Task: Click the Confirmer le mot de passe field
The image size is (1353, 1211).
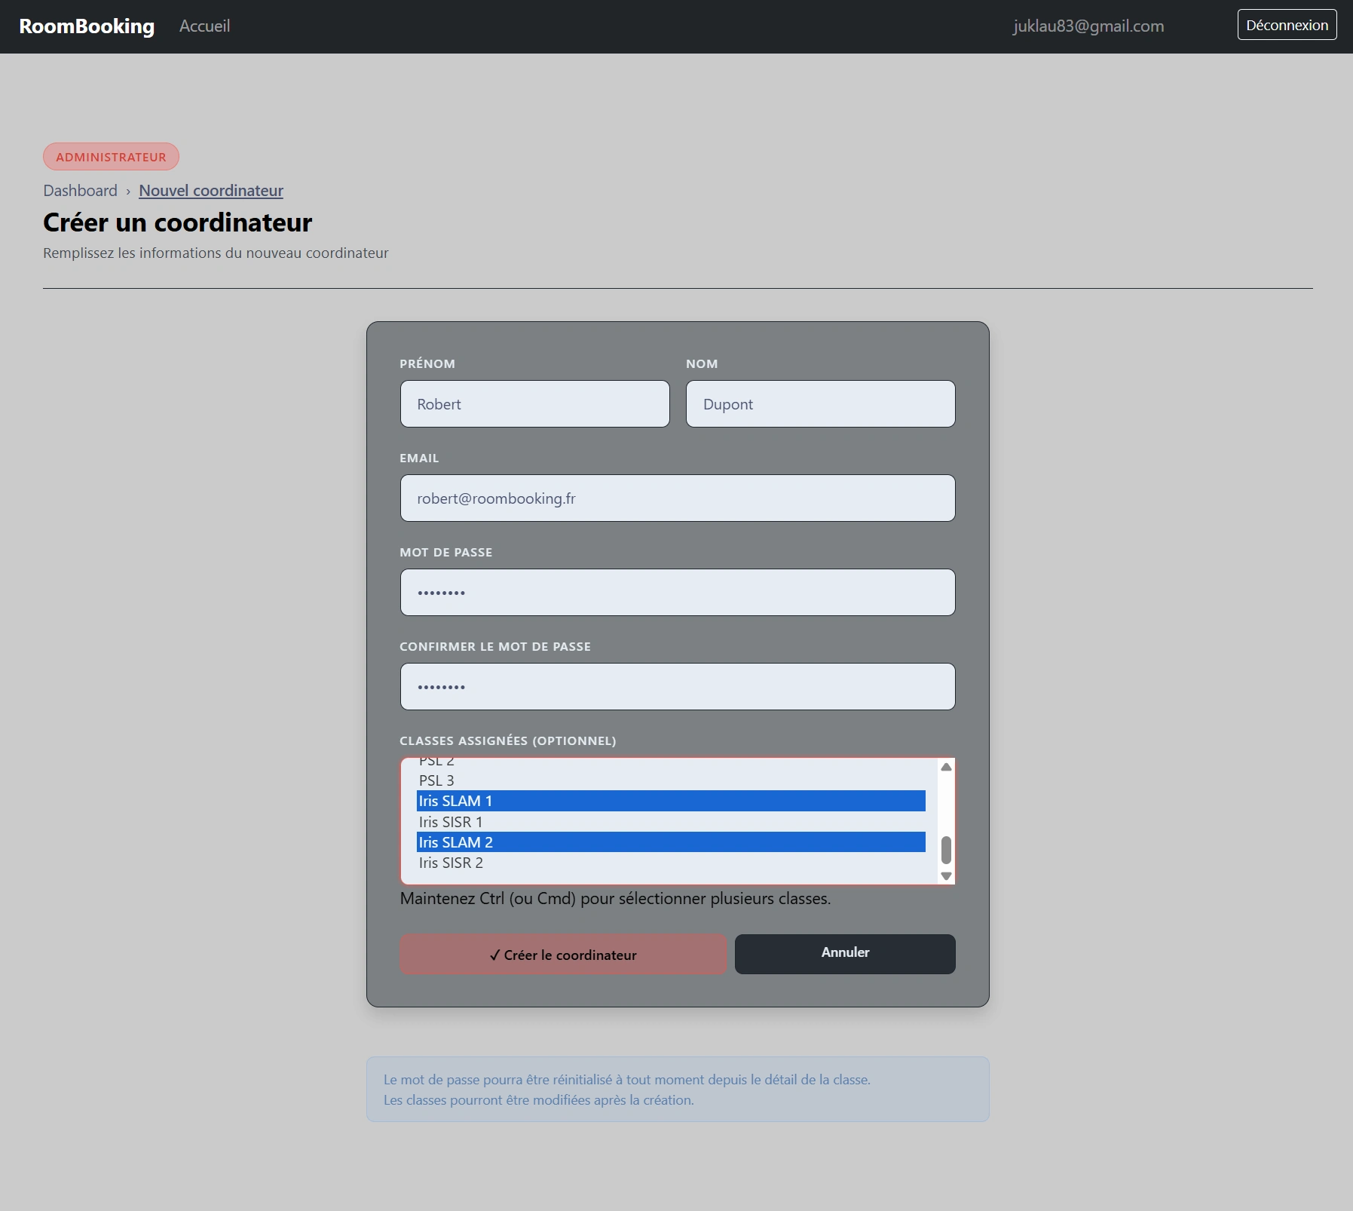Action: click(x=677, y=686)
